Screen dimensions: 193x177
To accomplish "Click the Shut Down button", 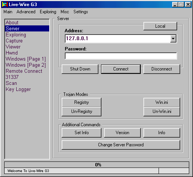I will 80,69.
